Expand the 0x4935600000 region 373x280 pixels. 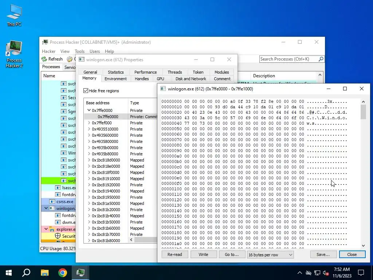click(x=89, y=135)
